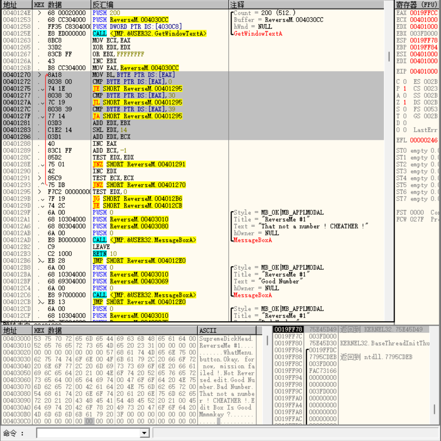Select the EAX register value 0019FFCC

tap(424, 13)
